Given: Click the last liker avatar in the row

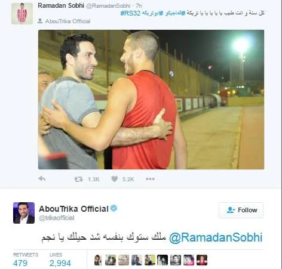Looking at the screenshot, I should pyautogui.click(x=202, y=260).
